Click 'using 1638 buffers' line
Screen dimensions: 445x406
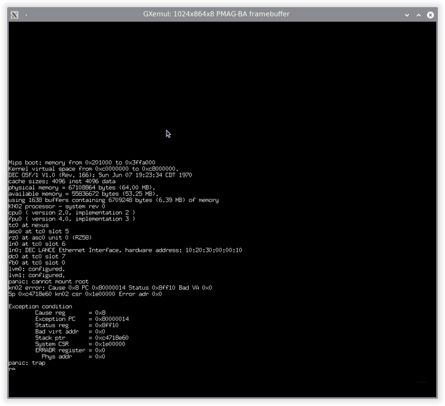pos(114,200)
